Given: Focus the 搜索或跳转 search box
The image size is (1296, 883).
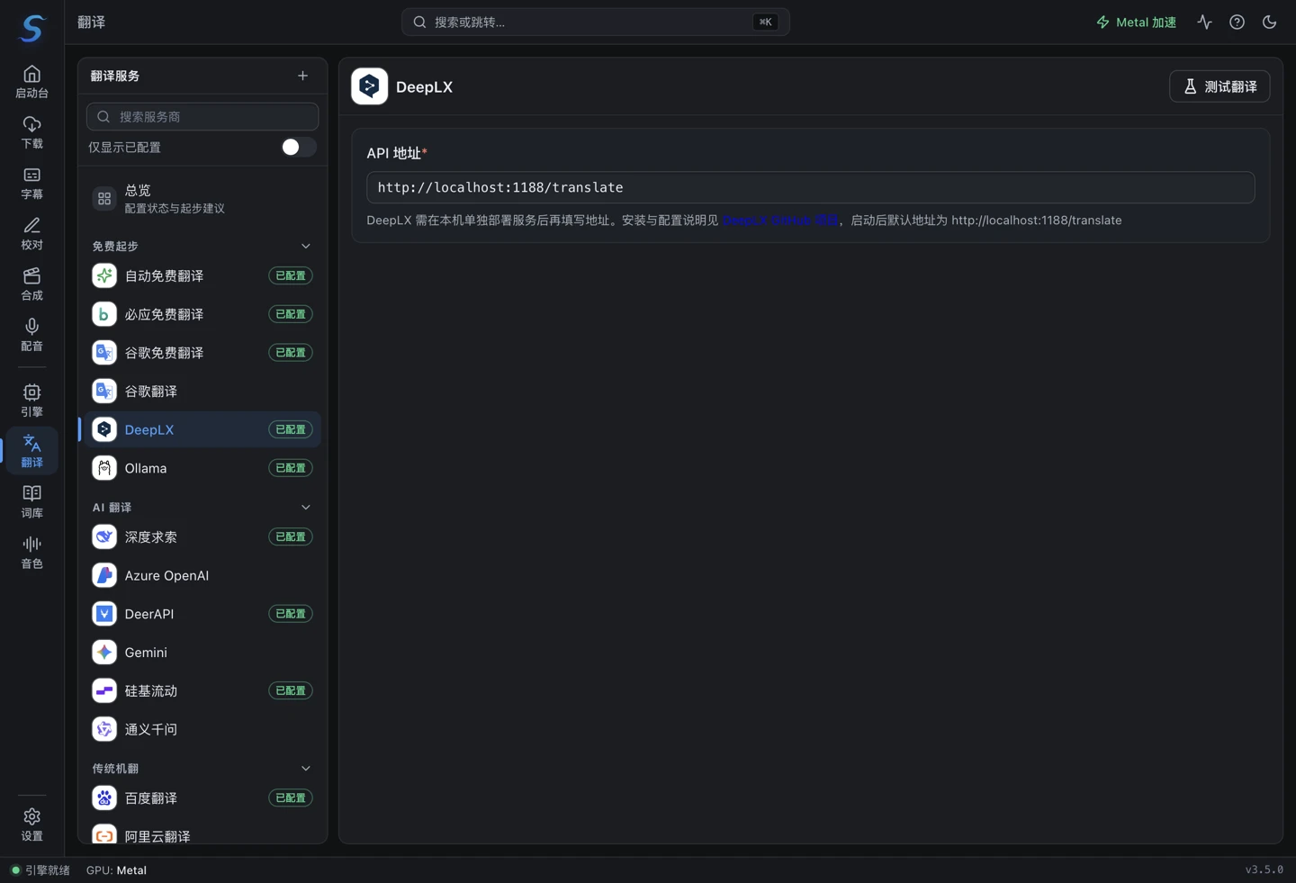Looking at the screenshot, I should tap(595, 23).
